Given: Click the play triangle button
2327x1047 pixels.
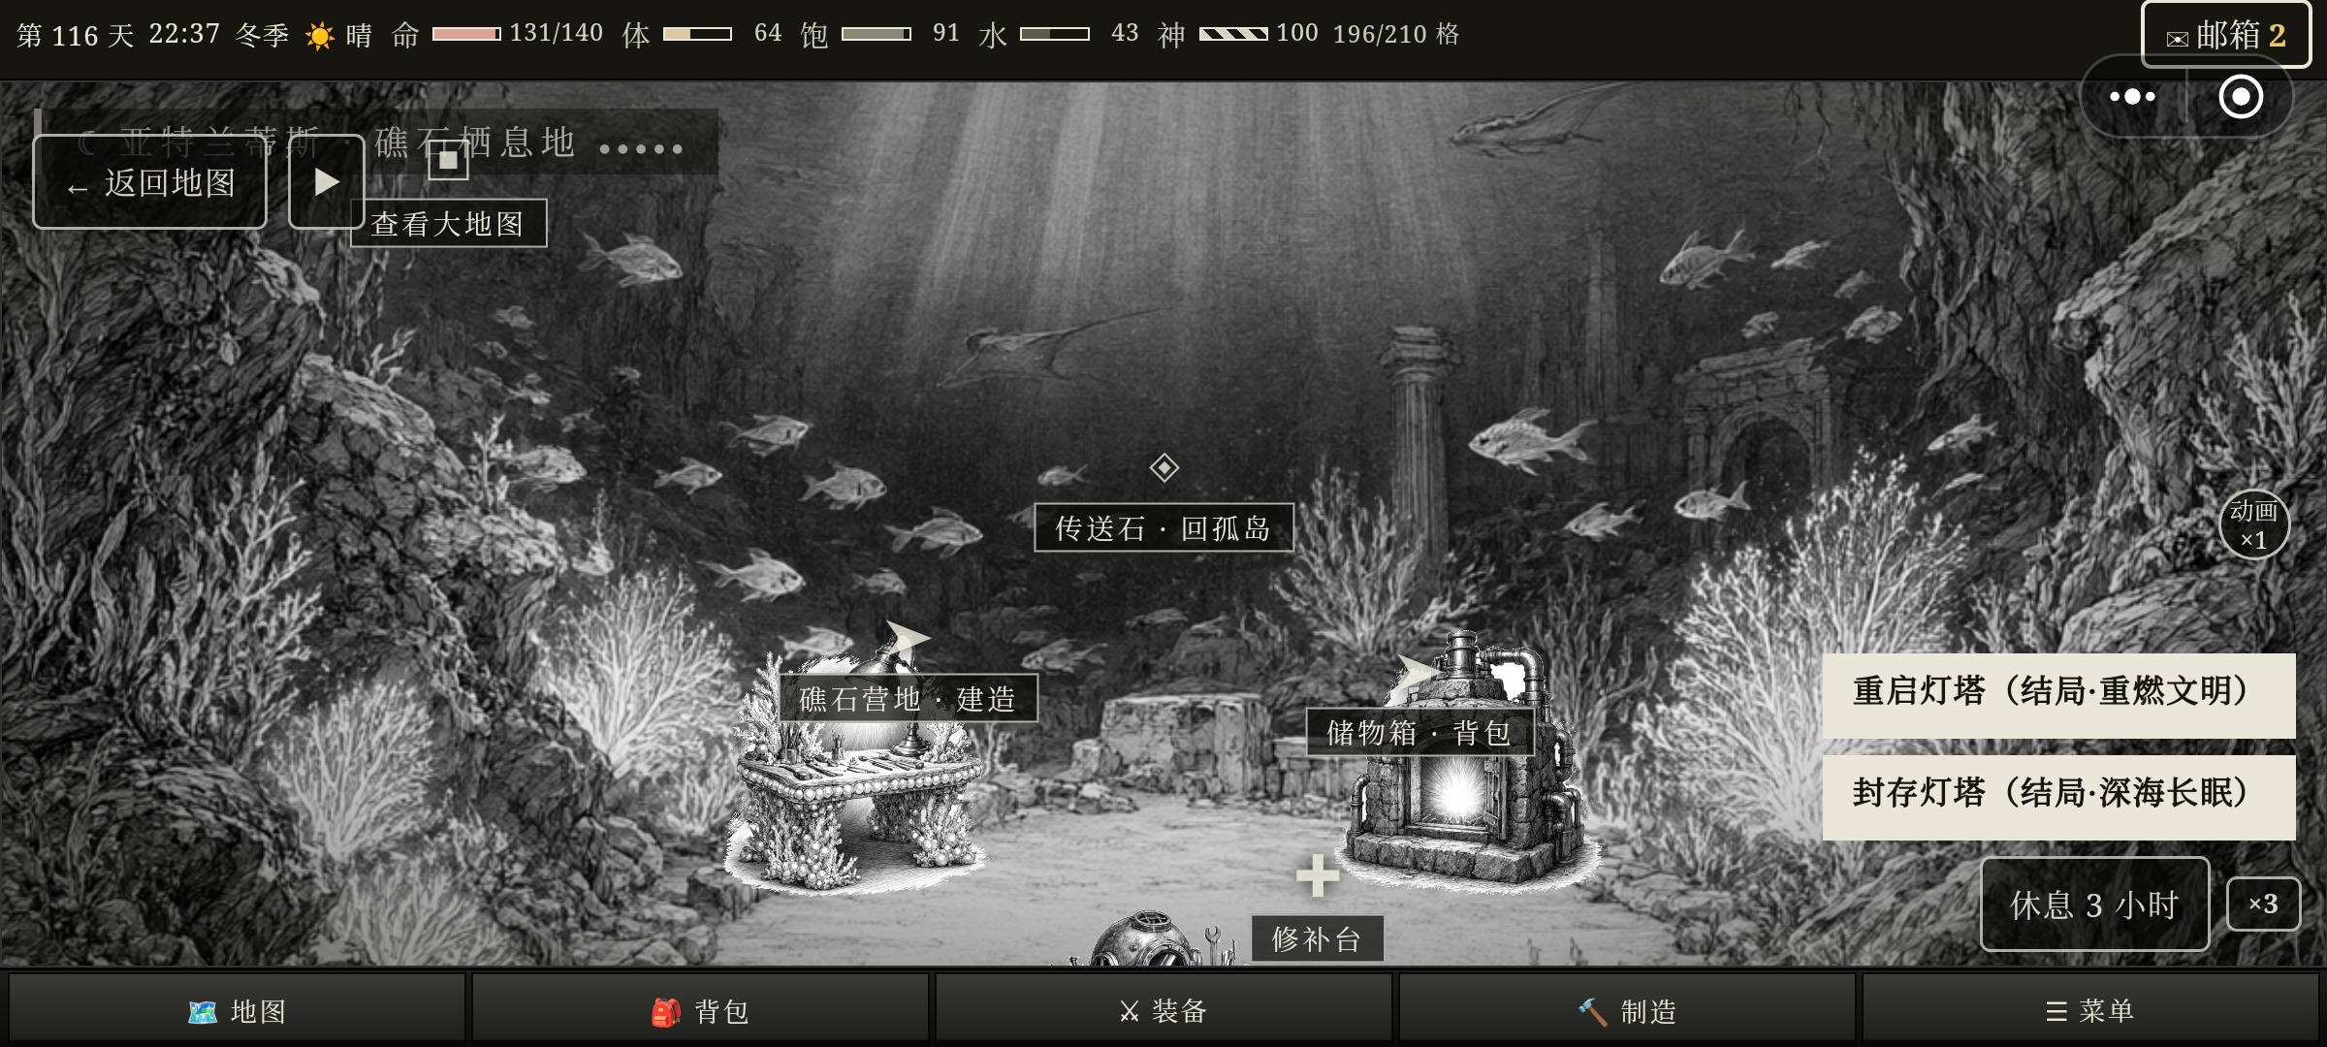Looking at the screenshot, I should [x=327, y=181].
